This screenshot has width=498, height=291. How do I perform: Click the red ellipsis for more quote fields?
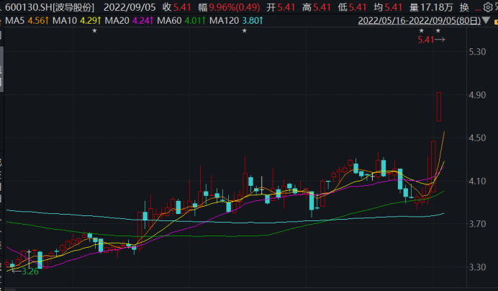[478, 8]
